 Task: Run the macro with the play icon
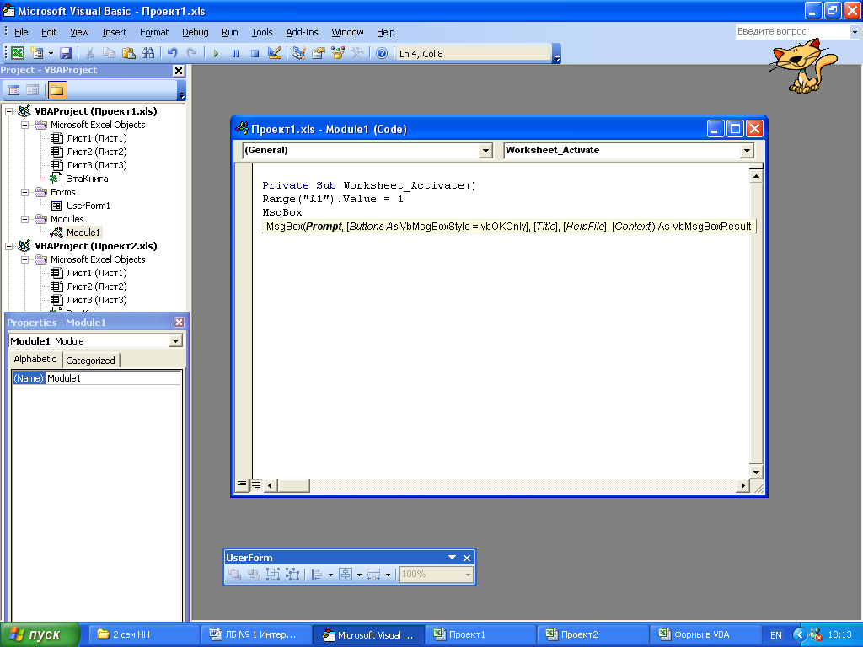(216, 53)
